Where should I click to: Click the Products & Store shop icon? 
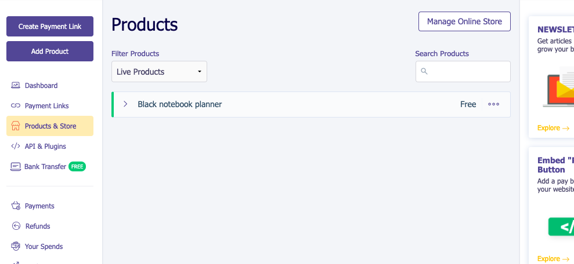(x=16, y=126)
